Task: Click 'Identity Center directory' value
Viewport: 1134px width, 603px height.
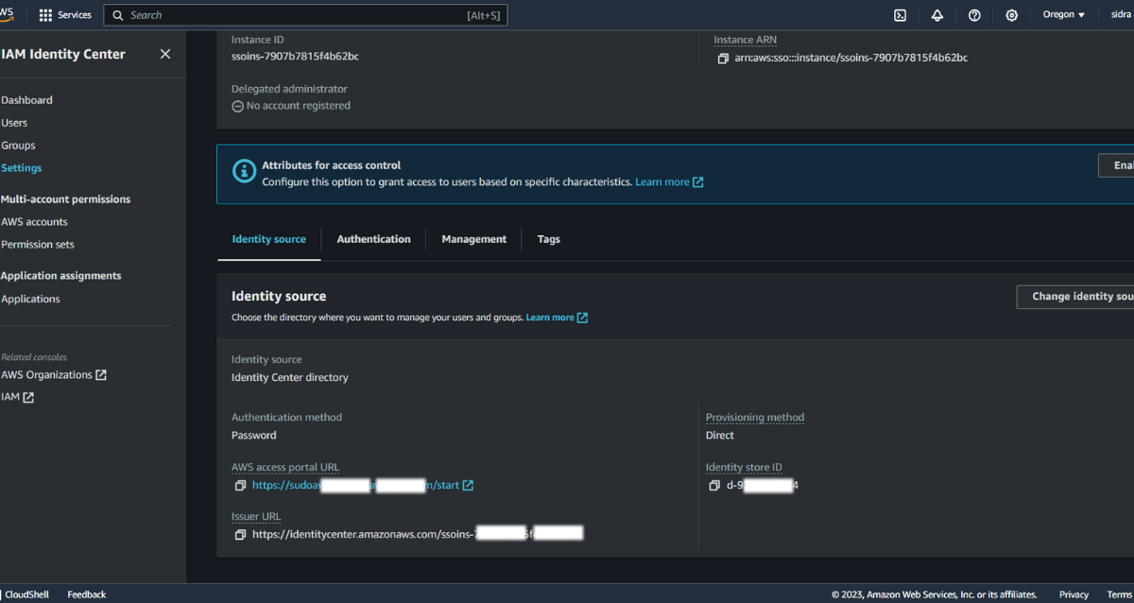Action: pos(290,378)
